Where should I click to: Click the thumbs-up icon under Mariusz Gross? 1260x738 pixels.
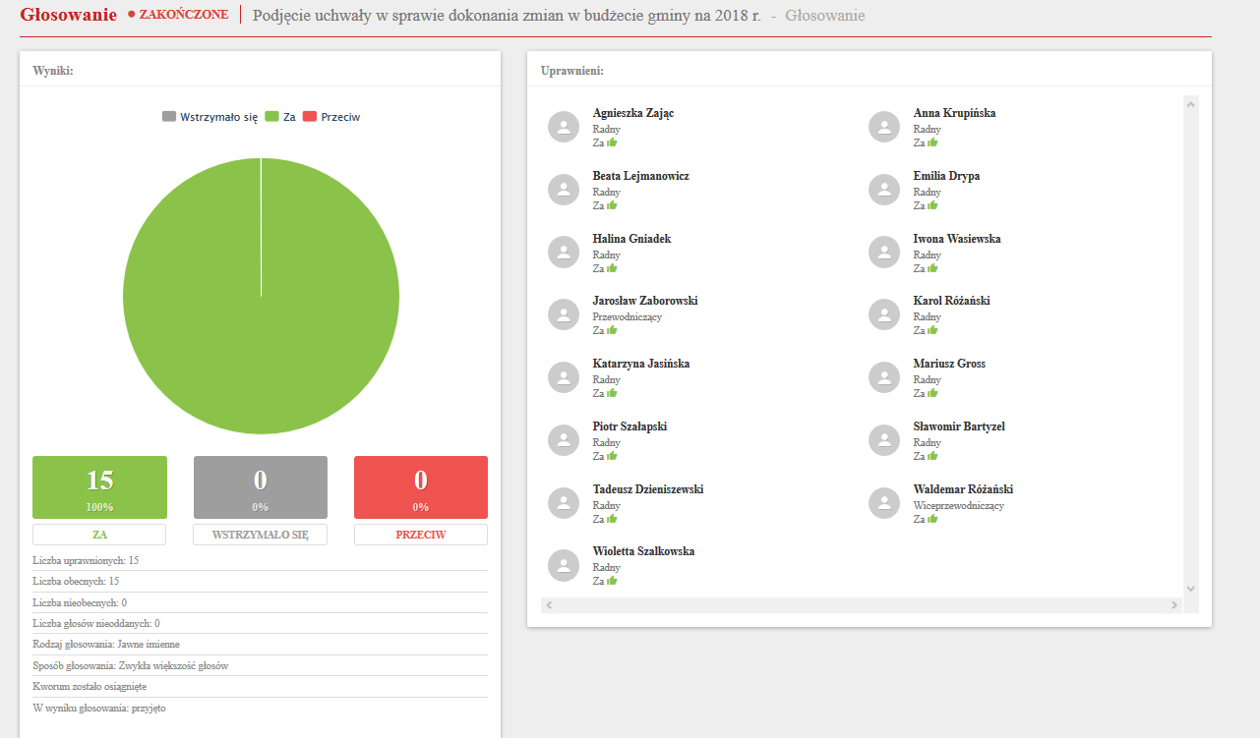(x=932, y=393)
